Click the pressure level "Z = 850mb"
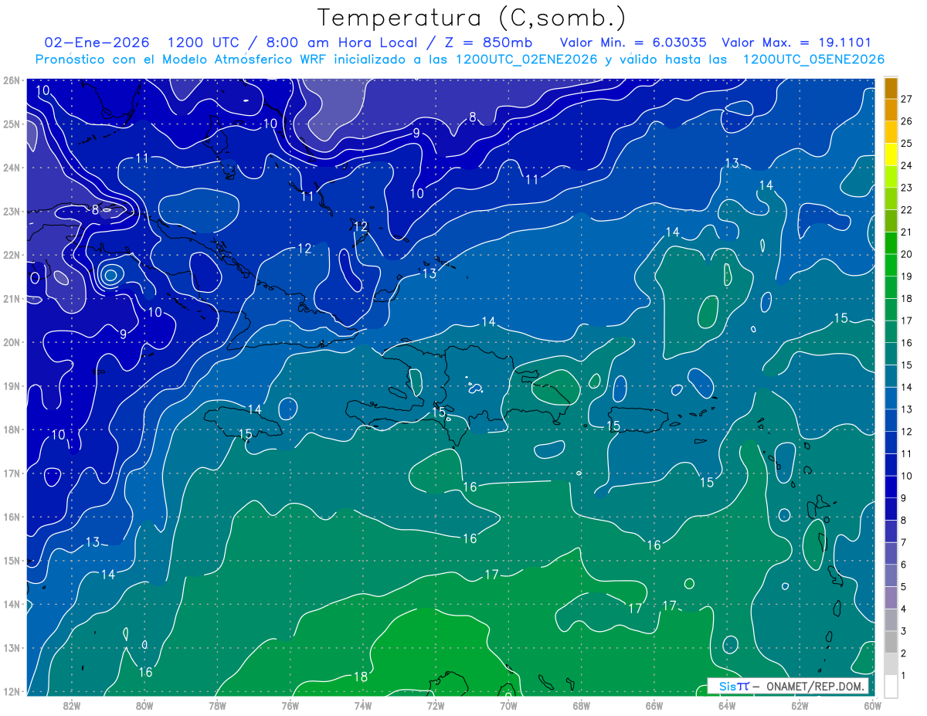 (488, 42)
